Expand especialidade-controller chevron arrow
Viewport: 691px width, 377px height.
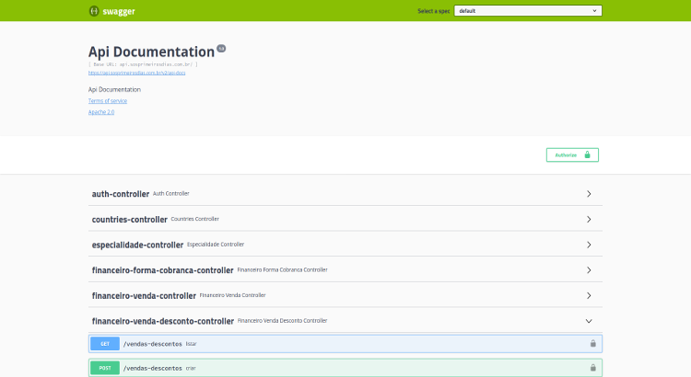coord(589,245)
